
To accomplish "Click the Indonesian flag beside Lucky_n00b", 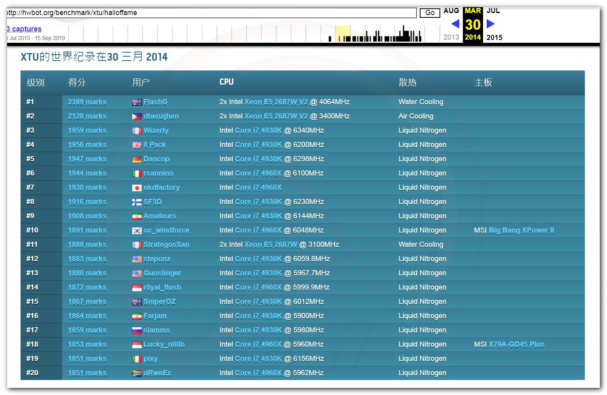I will click(137, 345).
